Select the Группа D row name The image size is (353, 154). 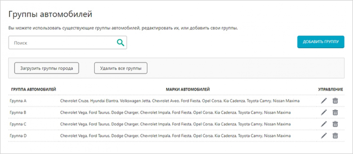tap(18, 136)
